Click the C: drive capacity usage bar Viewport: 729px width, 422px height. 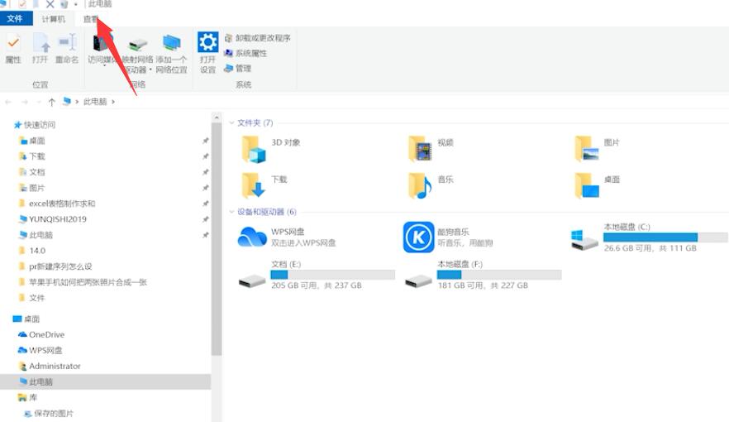tap(666, 237)
